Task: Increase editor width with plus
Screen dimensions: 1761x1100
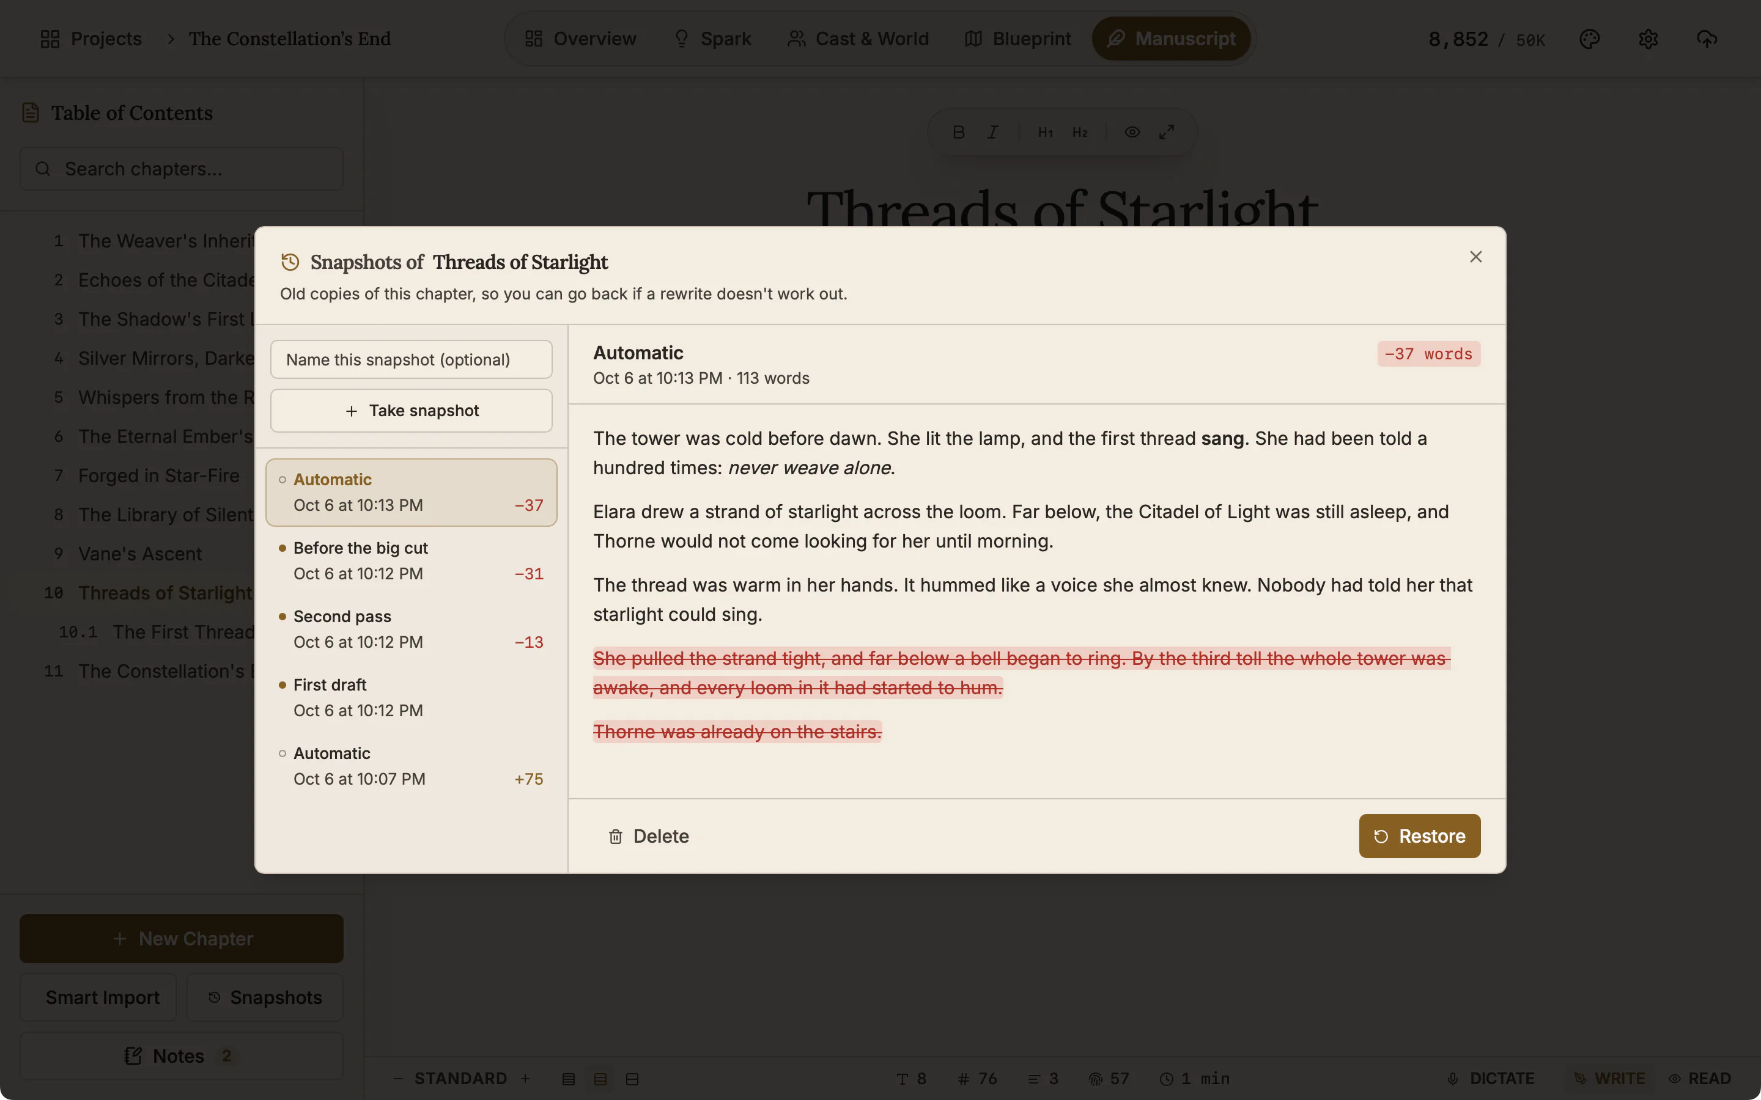Action: point(525,1078)
